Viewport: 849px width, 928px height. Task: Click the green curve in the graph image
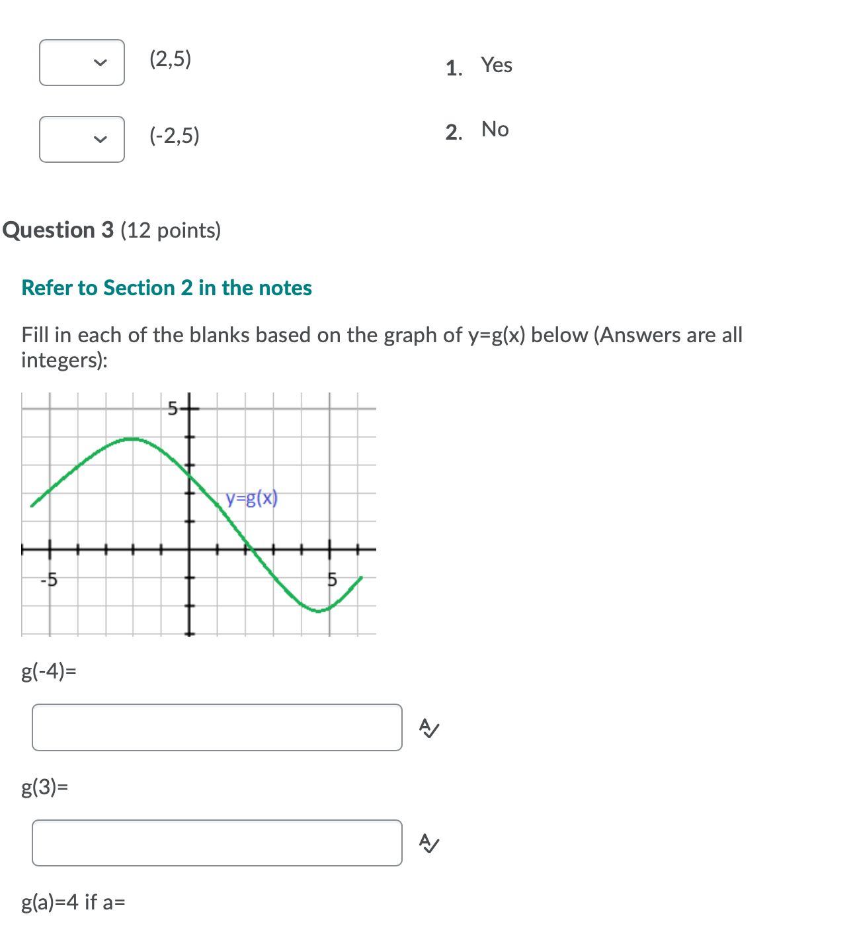click(132, 439)
